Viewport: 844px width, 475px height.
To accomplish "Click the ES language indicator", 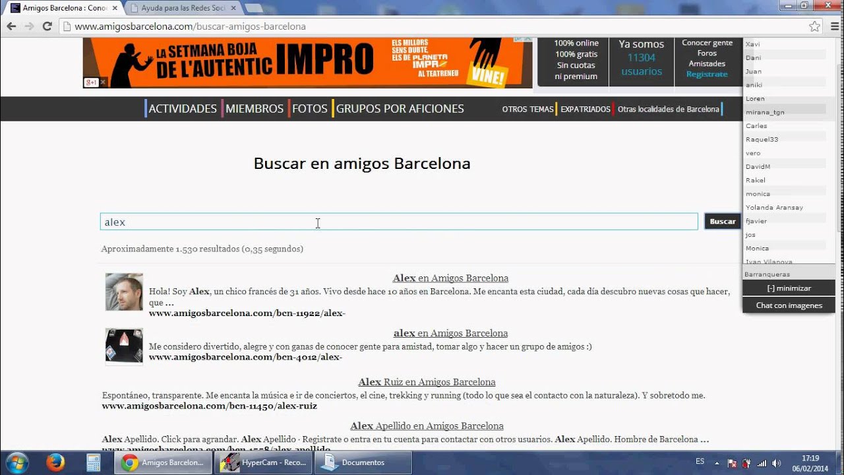I will 700,462.
